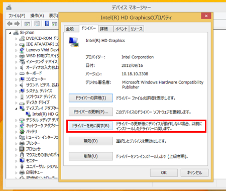Click the WSD print provider icon

[x=22, y=56]
